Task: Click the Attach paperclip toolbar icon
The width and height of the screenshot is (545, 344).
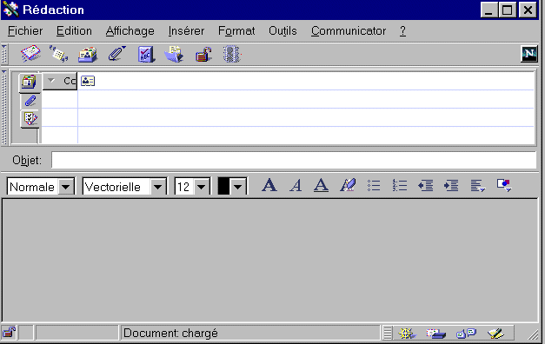Action: (x=116, y=54)
